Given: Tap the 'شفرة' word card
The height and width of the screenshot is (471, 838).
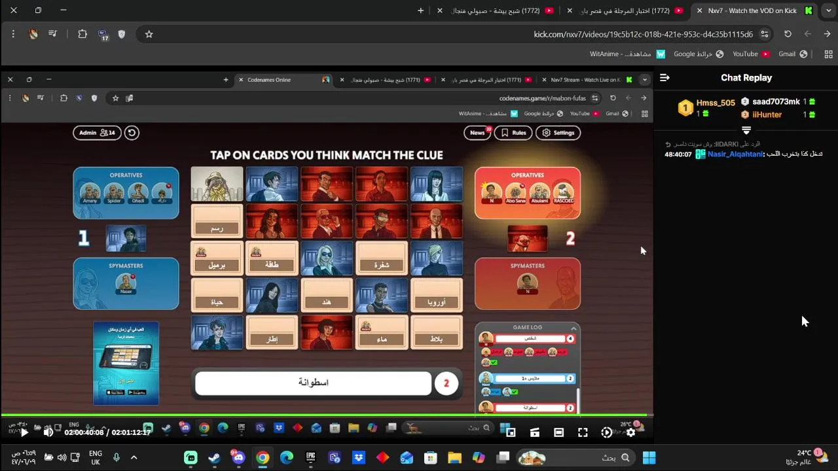Looking at the screenshot, I should 382,258.
